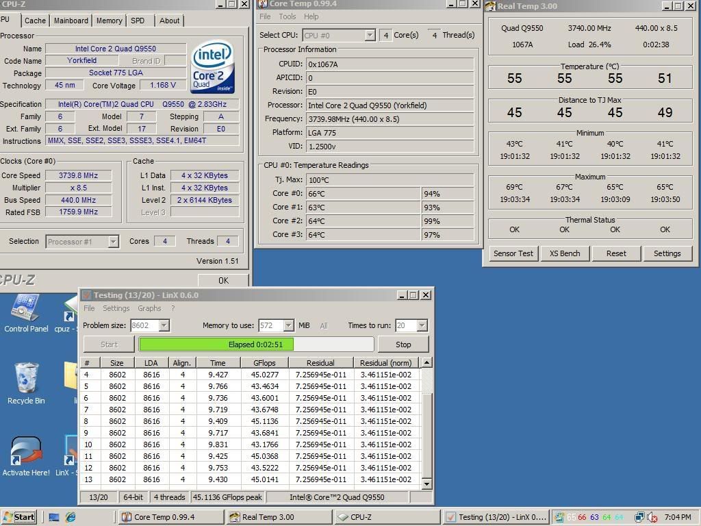701x526 pixels.
Task: Click the Show Desktop quick launch icon
Action: tap(54, 517)
